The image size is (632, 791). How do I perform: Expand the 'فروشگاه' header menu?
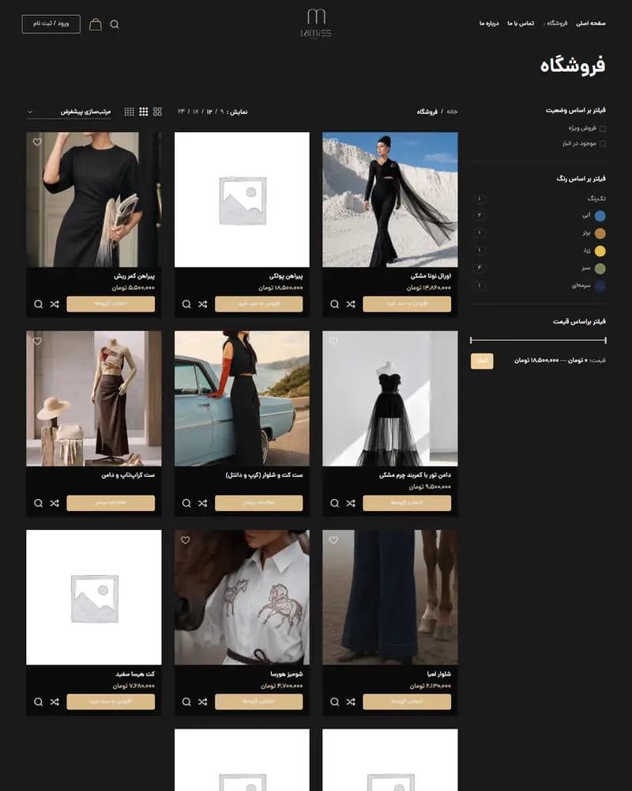(555, 23)
